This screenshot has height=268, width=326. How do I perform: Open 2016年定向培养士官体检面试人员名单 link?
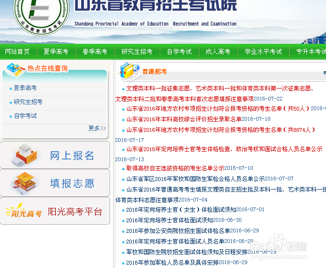click(175, 242)
